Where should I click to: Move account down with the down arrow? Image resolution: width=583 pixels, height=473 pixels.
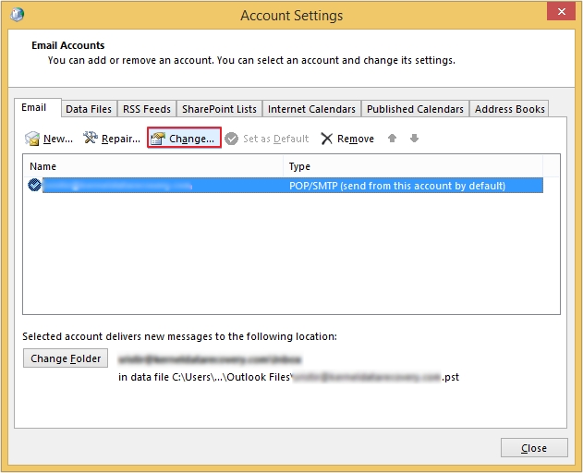pyautogui.click(x=414, y=139)
